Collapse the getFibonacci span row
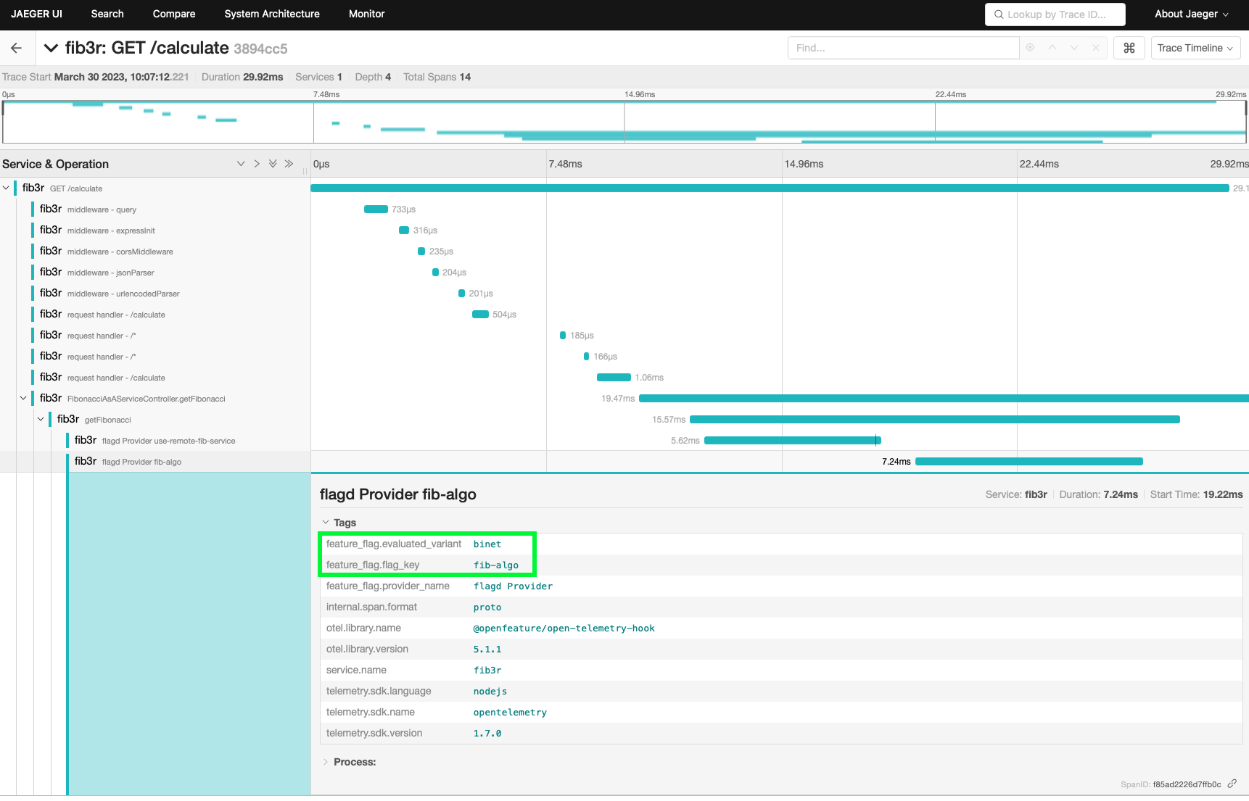 [41, 419]
